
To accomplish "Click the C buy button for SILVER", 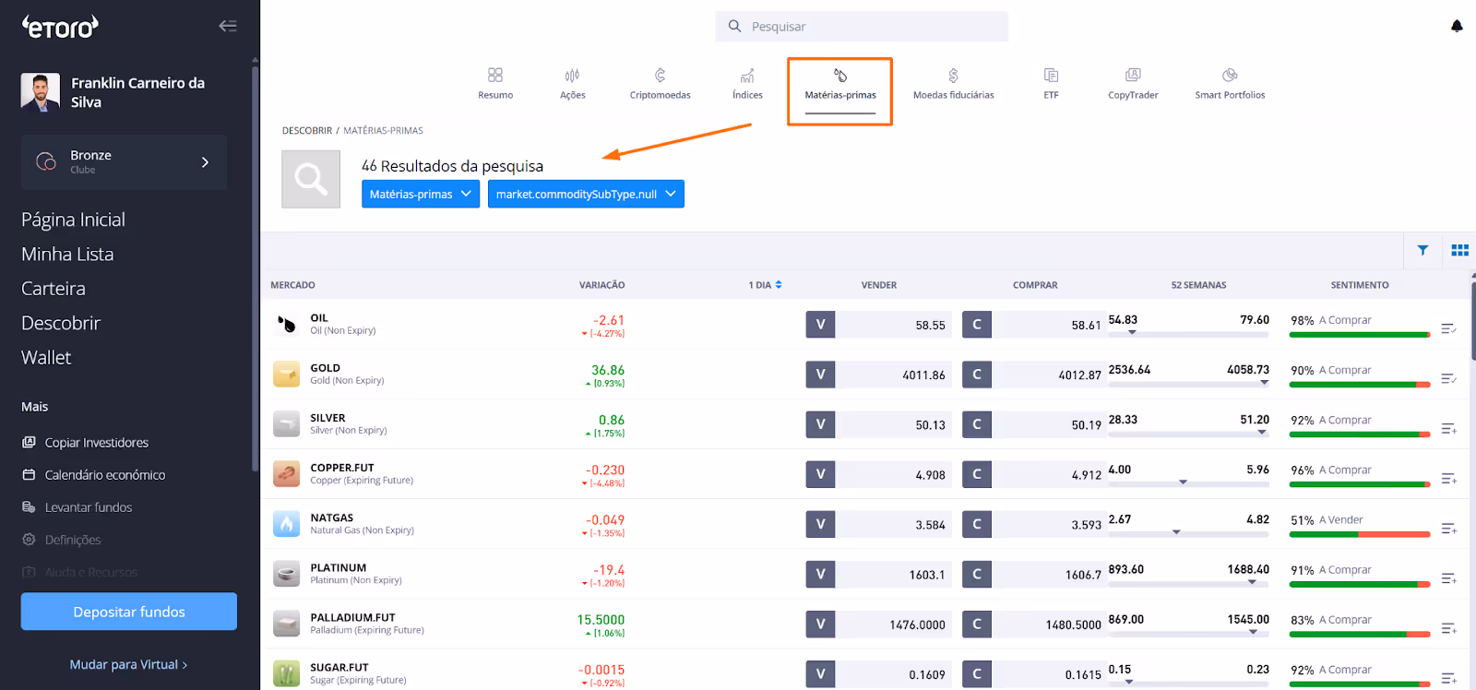I will (x=977, y=424).
